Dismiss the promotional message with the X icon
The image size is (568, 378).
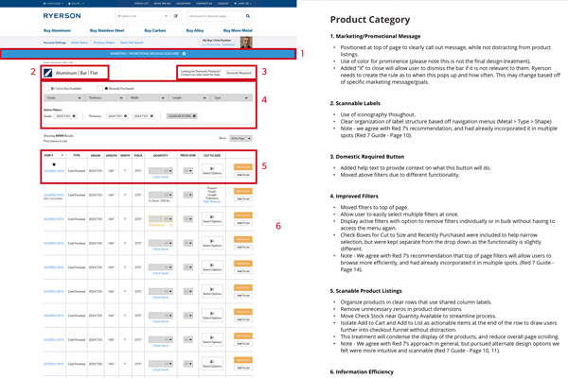[184, 54]
